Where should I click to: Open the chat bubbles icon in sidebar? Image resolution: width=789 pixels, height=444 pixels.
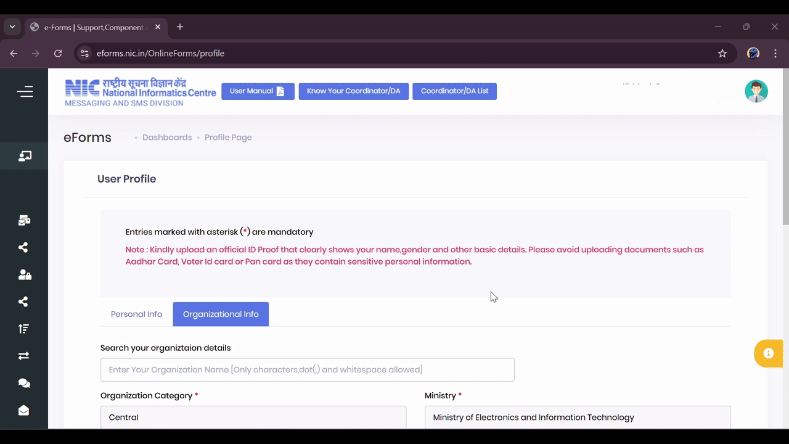(24, 383)
